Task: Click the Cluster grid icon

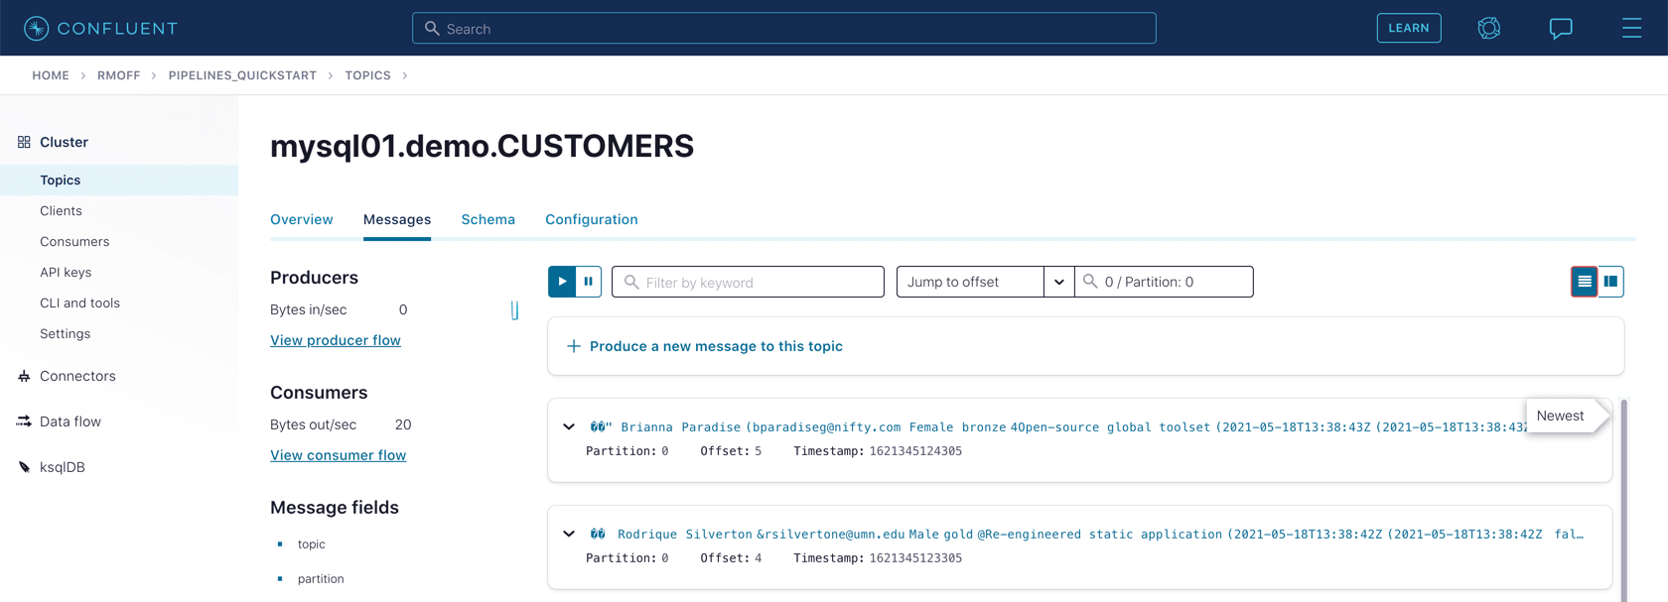Action: click(x=24, y=142)
